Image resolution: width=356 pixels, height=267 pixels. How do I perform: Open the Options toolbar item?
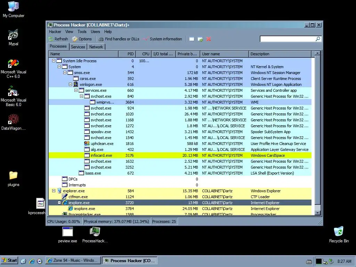click(82, 39)
